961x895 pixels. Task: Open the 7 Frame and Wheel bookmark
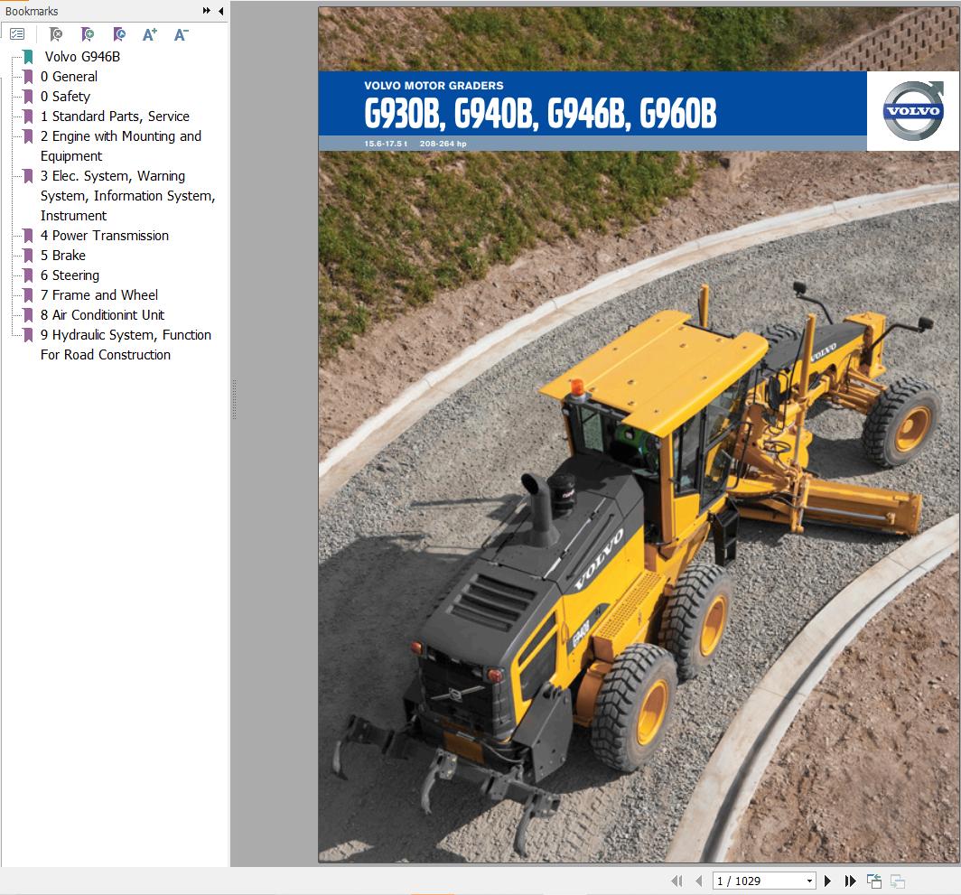click(98, 294)
